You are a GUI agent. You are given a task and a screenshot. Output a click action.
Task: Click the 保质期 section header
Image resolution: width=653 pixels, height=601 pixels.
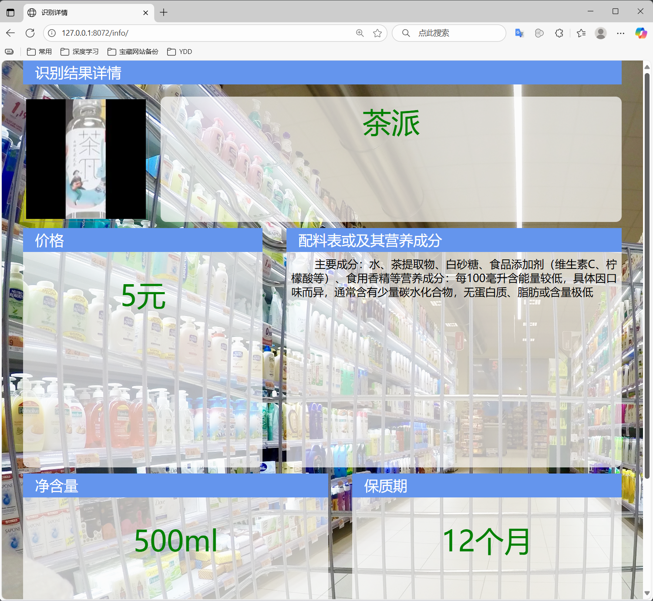pyautogui.click(x=487, y=486)
